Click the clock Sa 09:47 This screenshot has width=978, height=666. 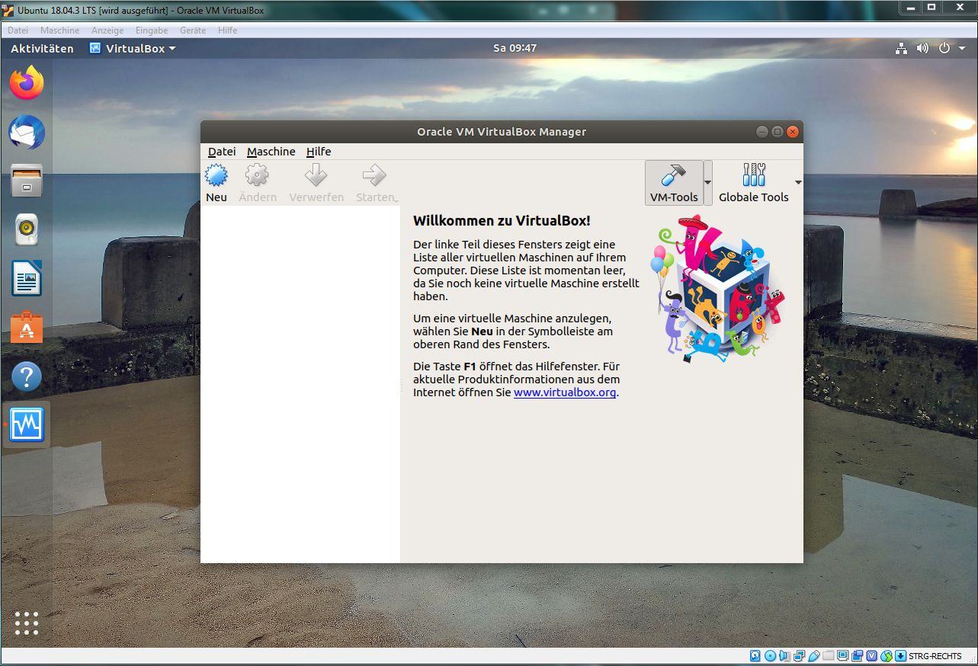point(515,48)
